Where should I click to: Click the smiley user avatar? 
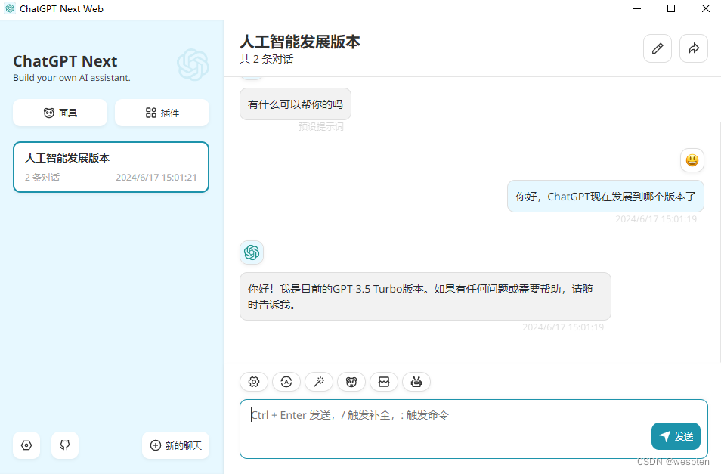point(692,160)
